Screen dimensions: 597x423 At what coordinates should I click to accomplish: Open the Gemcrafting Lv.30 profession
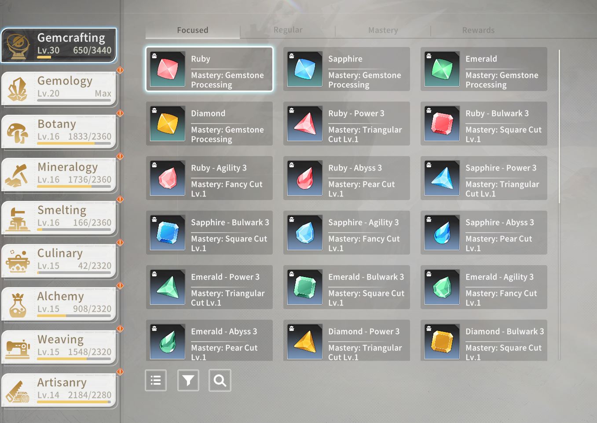point(59,46)
